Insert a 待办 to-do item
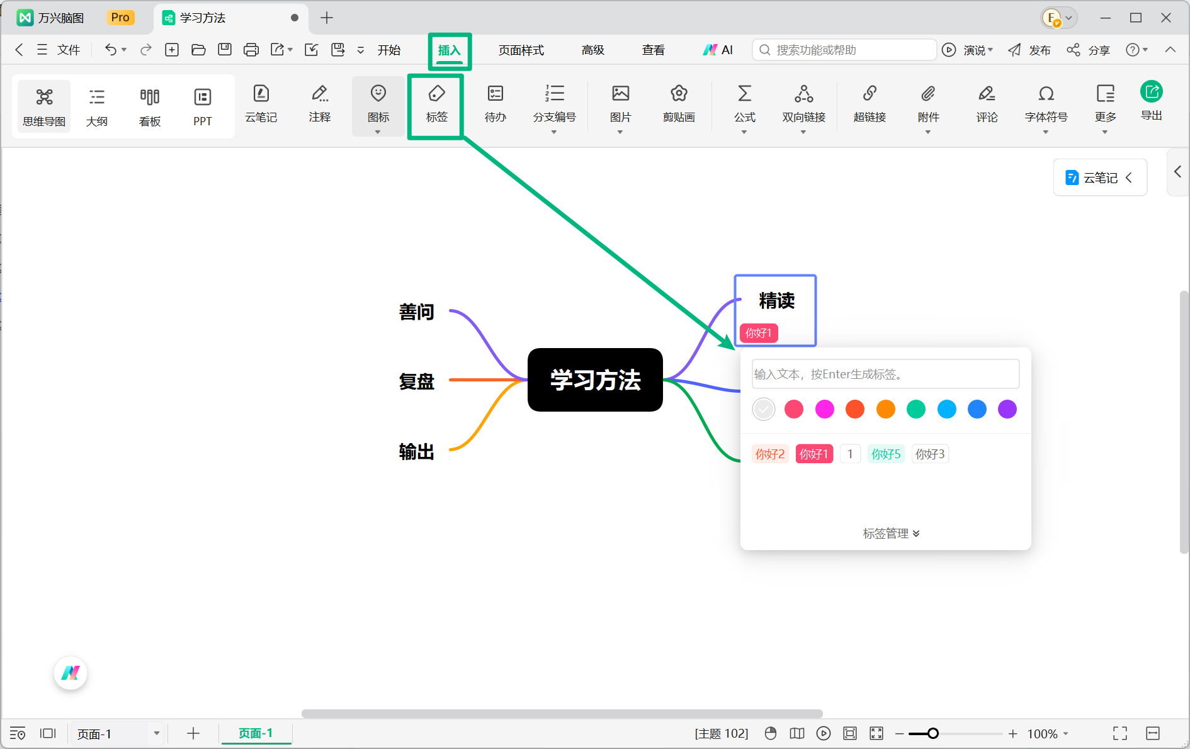The height and width of the screenshot is (749, 1190). (496, 104)
